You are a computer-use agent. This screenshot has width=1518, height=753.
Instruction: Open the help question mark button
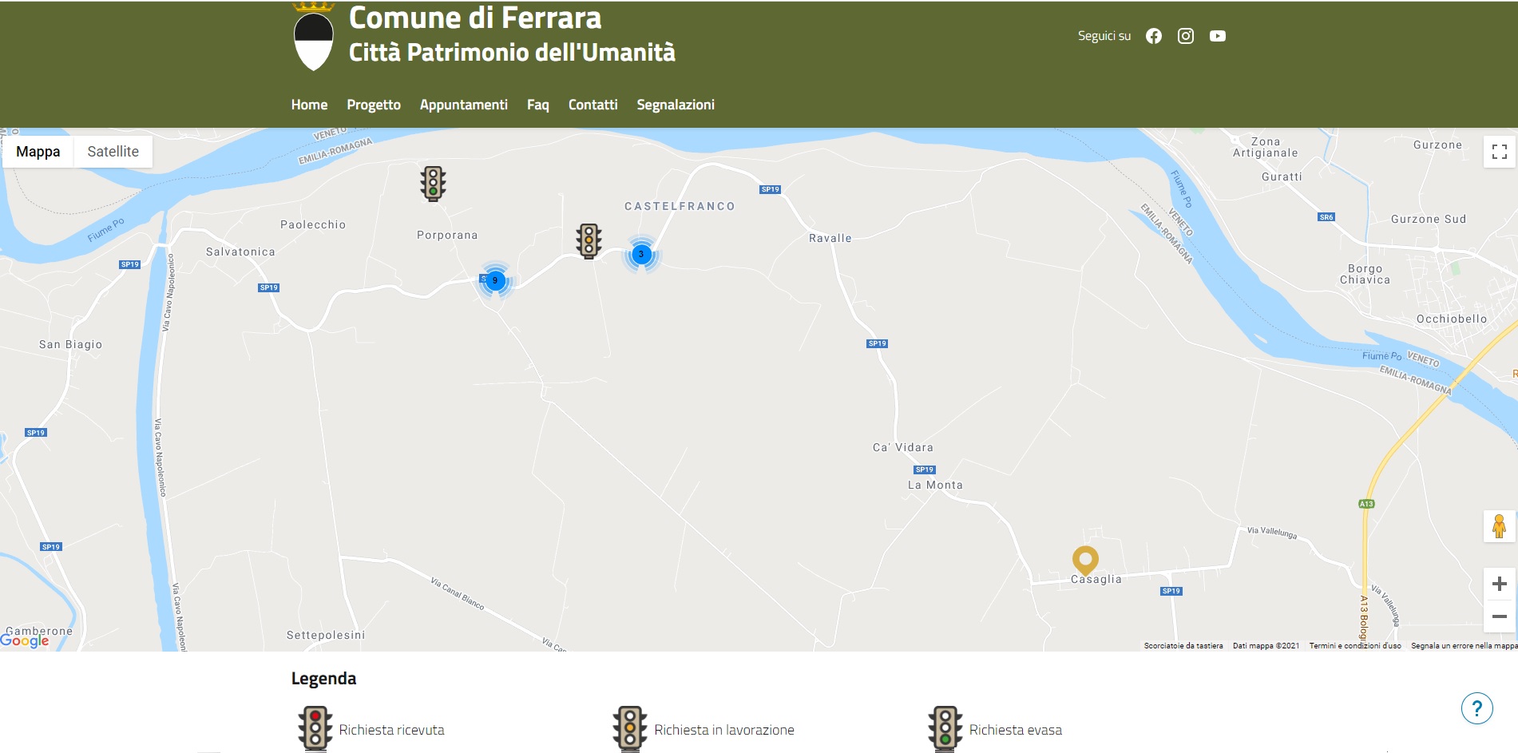[x=1477, y=708]
